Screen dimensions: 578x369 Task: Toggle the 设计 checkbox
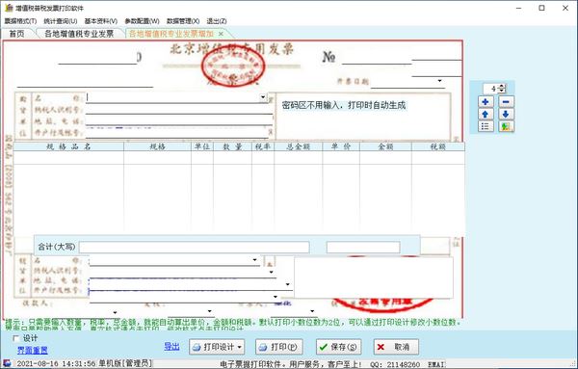[x=15, y=338]
